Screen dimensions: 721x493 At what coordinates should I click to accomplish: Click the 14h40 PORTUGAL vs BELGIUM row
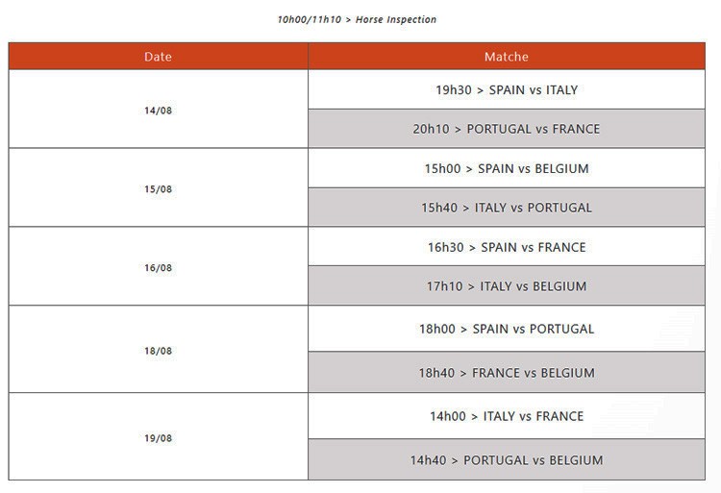click(x=506, y=460)
